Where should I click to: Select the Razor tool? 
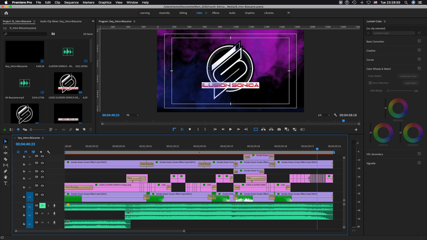(x=6, y=159)
